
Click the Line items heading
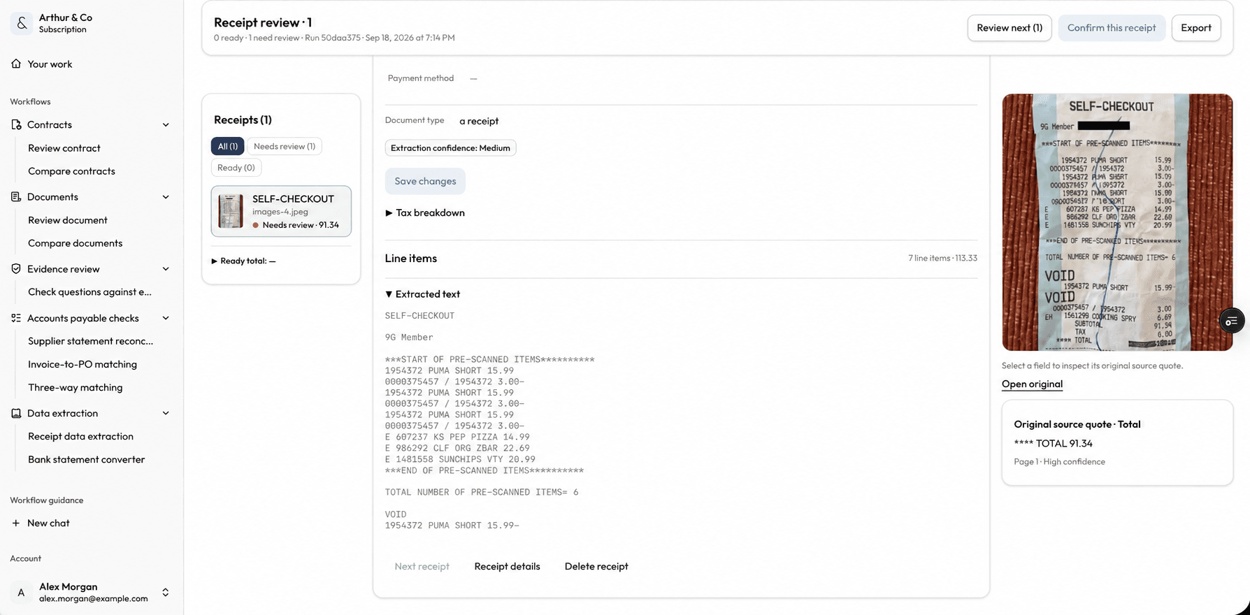pos(411,258)
